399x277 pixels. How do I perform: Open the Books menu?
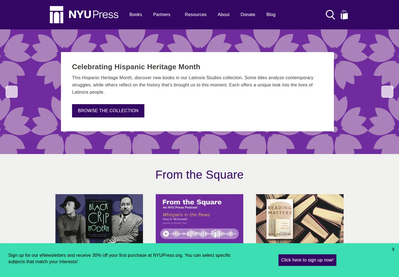(136, 15)
